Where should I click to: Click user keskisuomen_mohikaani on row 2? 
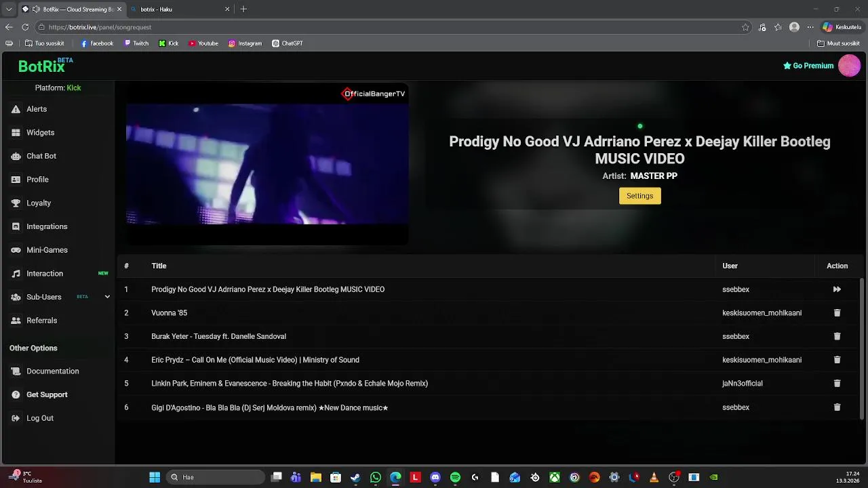click(762, 313)
